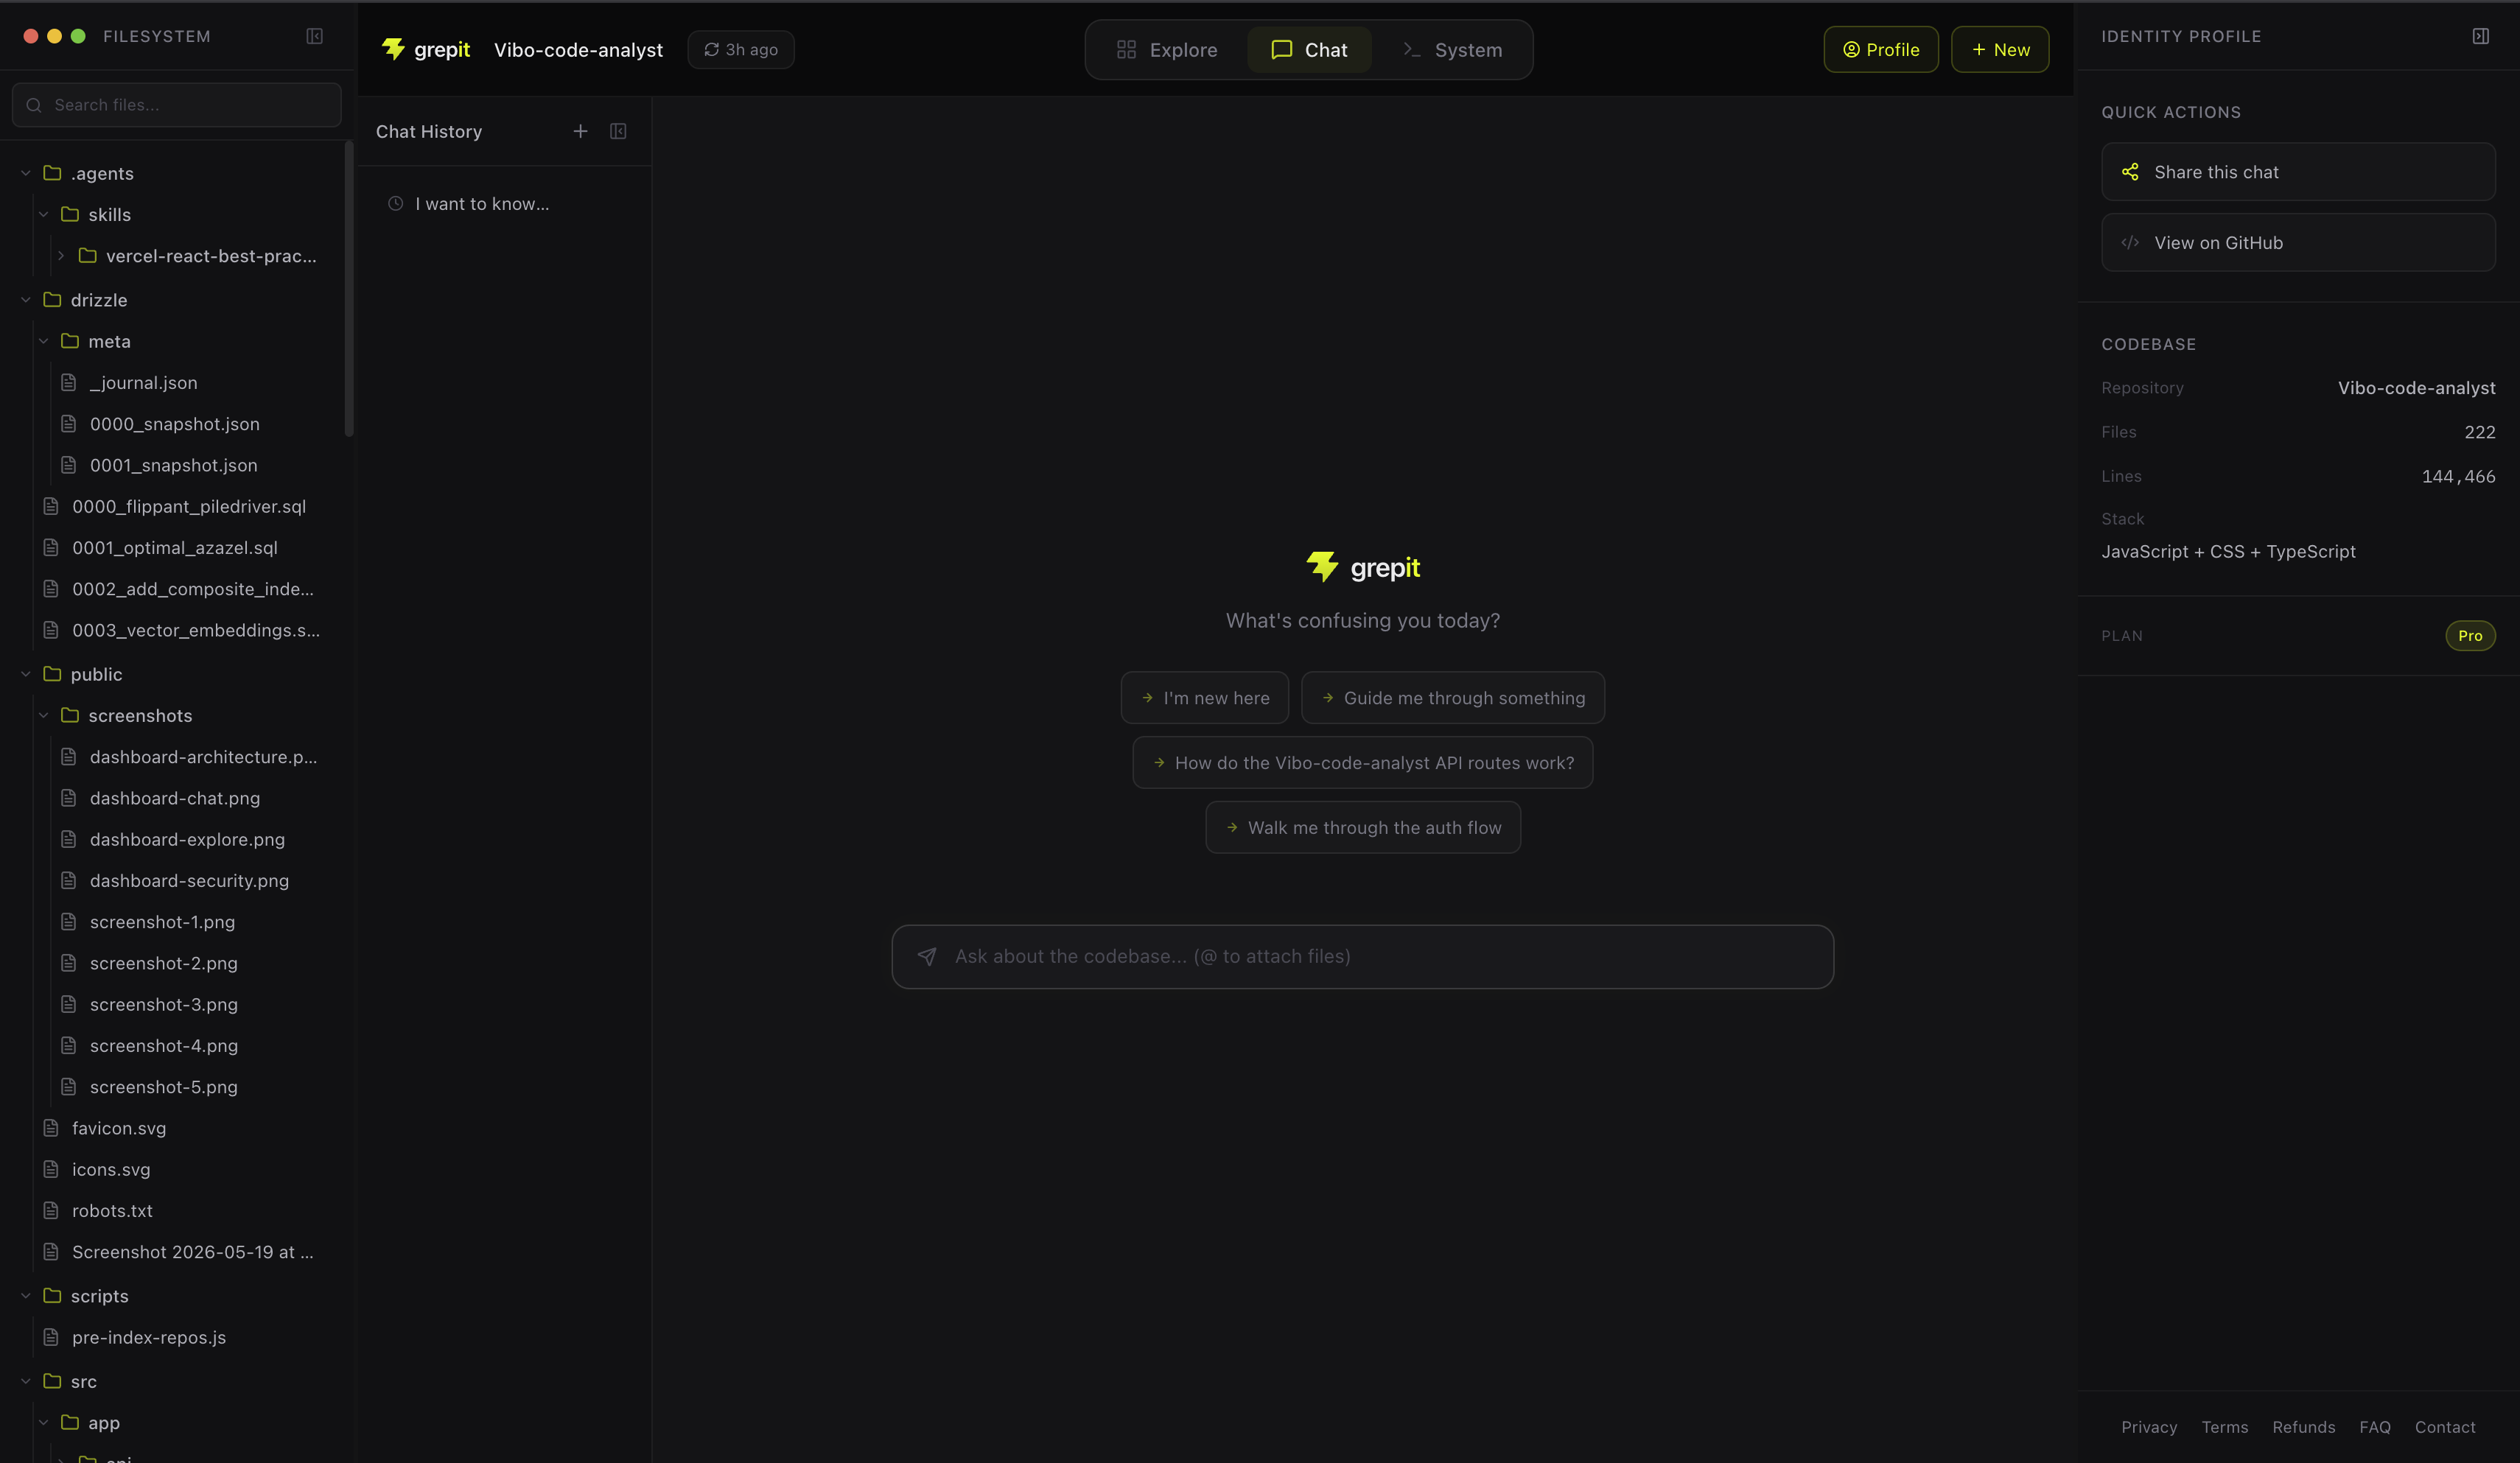Collapse the app folder chevron

click(x=44, y=1423)
